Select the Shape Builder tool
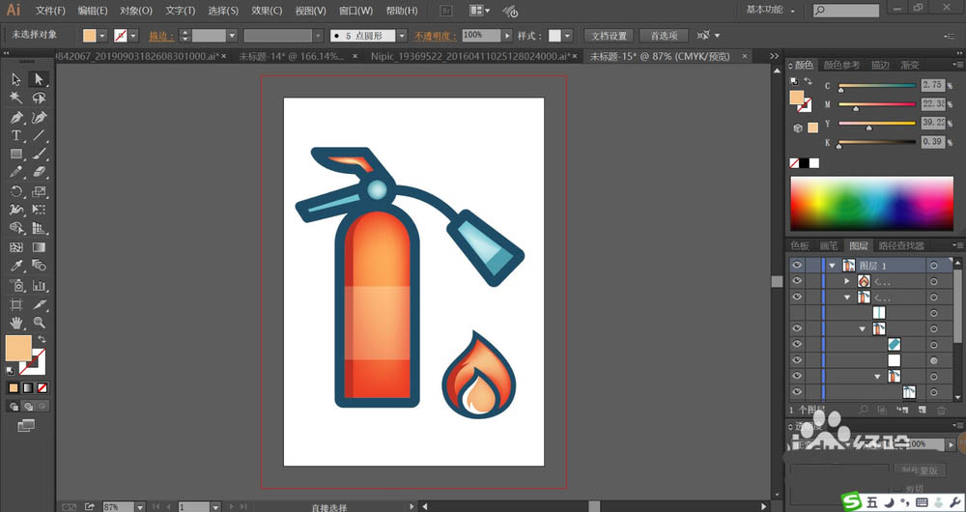This screenshot has width=966, height=512. 16,229
